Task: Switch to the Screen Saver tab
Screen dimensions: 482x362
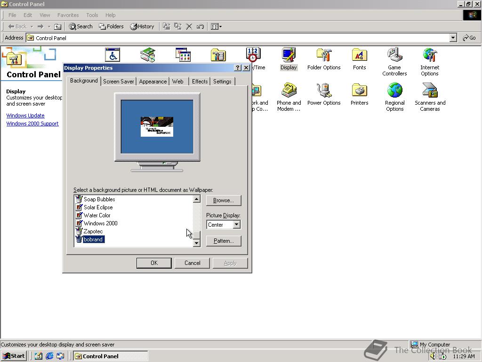Action: tap(118, 81)
